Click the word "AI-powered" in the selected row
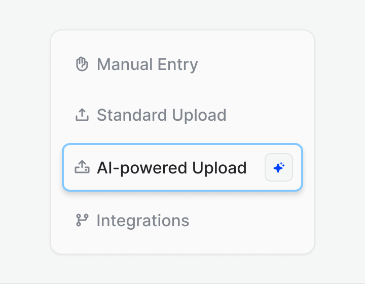365x284 pixels. click(x=142, y=168)
